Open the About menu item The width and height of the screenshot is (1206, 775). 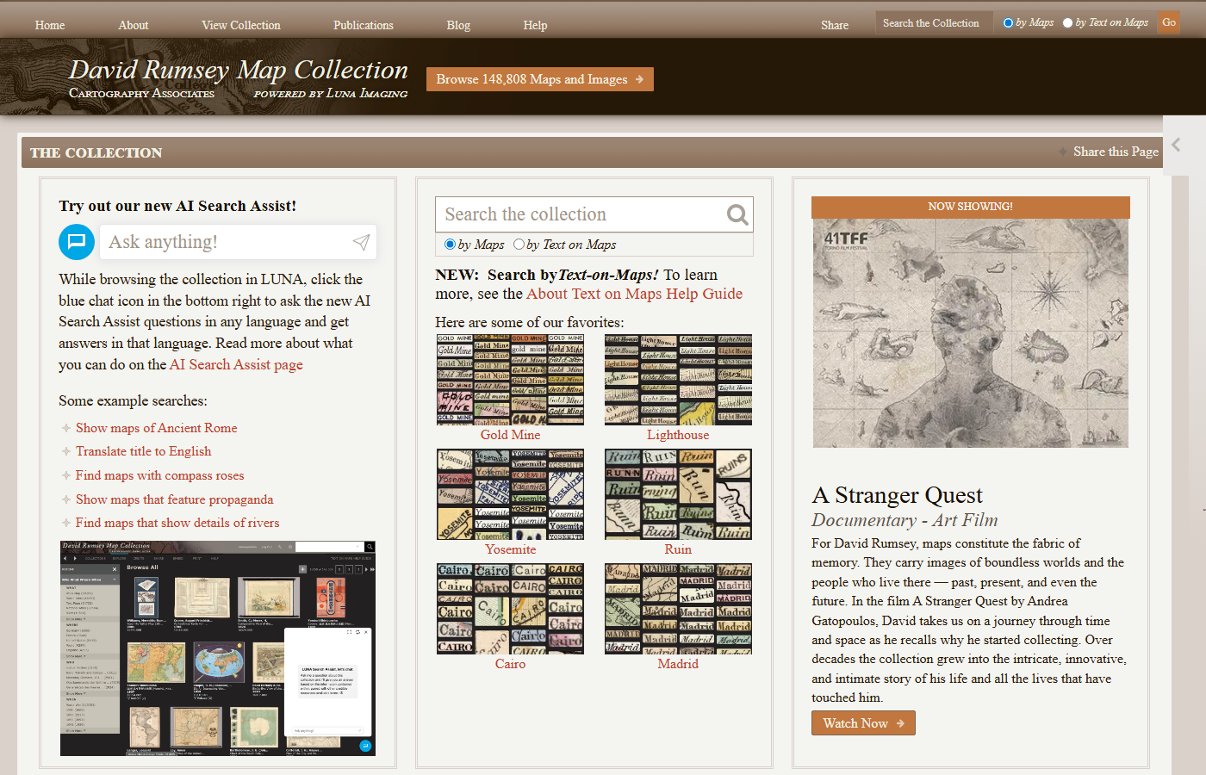click(x=134, y=25)
